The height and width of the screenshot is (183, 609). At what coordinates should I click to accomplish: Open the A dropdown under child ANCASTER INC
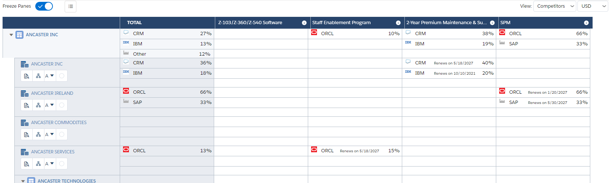pyautogui.click(x=50, y=76)
